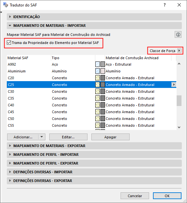Click the help question mark icon
Screen dimensions: 187x203
coord(165,5)
